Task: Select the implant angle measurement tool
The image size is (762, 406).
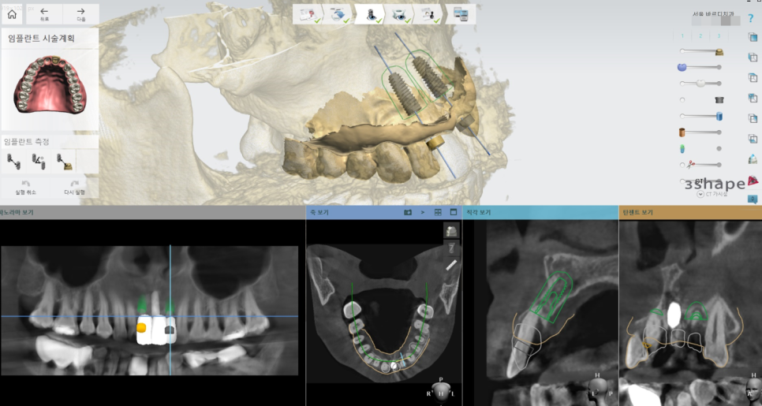Action: [39, 161]
